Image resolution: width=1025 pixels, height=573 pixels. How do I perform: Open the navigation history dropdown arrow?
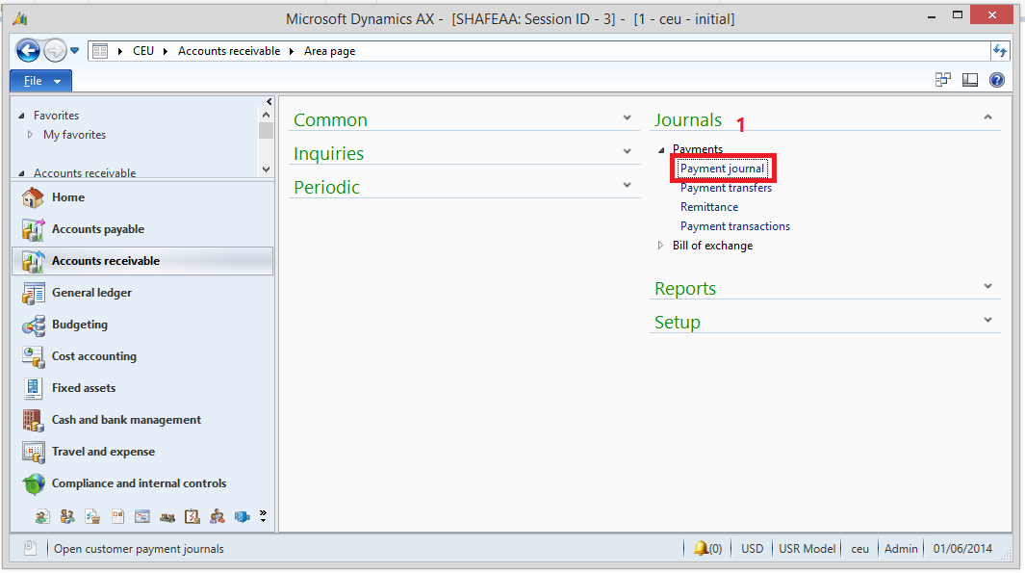tap(74, 50)
